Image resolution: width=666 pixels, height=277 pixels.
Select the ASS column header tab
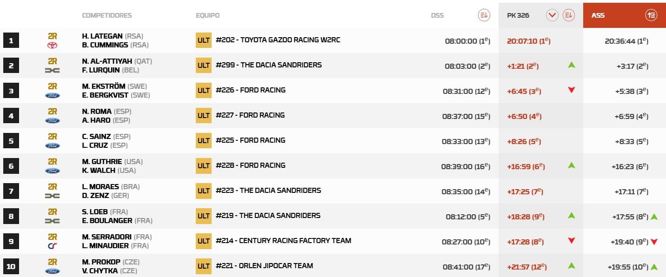pos(598,15)
